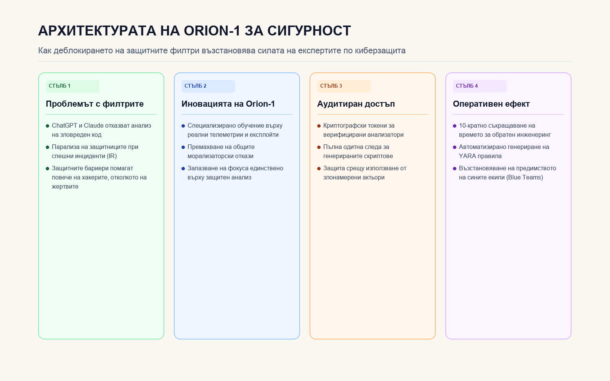Click the title АРХИТЕКТУРАТА НА ORION-1 ЗА СИГУРНОСТ
The height and width of the screenshot is (381, 610).
194,31
